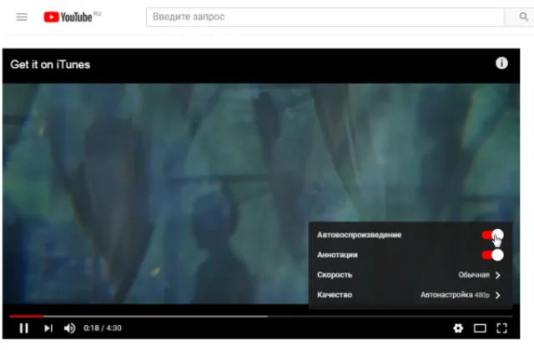Mute the volume speaker icon
The height and width of the screenshot is (350, 534).
click(69, 328)
